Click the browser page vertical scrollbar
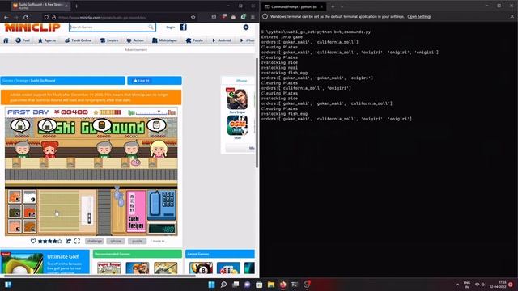 point(257,112)
